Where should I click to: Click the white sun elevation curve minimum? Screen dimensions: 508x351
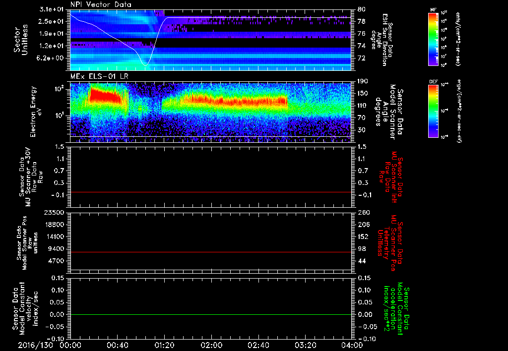coord(145,65)
